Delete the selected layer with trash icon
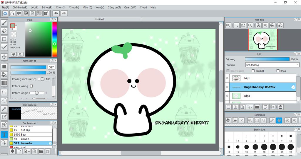Image resolution: width=301 pixels, height=159 pixels. point(280,107)
